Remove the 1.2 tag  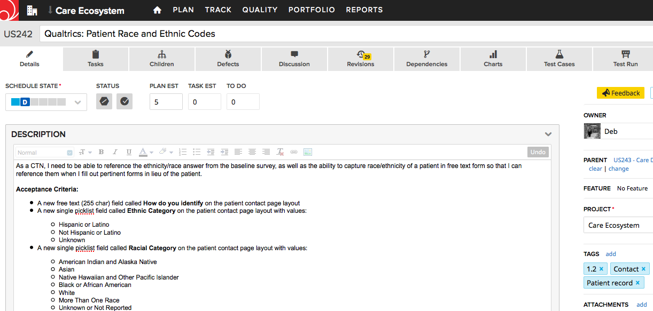[601, 269]
